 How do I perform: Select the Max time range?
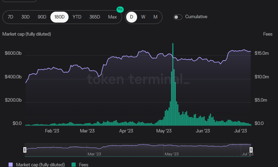click(x=112, y=17)
